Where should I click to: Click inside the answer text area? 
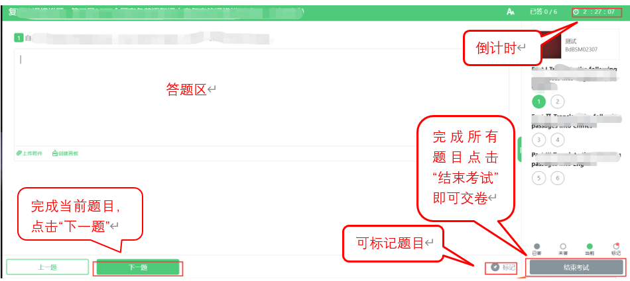click(262, 97)
